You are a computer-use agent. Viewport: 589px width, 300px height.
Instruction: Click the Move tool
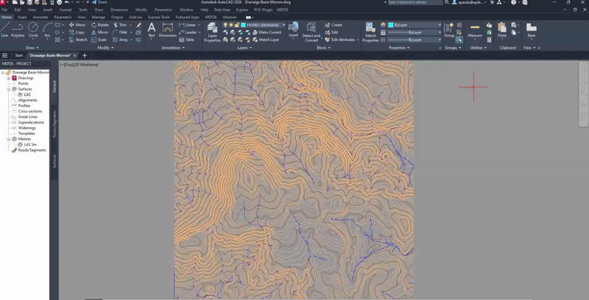[77, 25]
